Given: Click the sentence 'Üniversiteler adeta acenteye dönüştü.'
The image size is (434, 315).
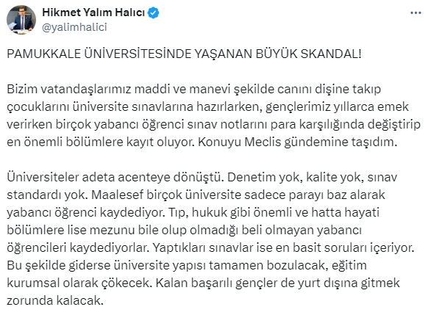Looking at the screenshot, I should [x=115, y=177].
